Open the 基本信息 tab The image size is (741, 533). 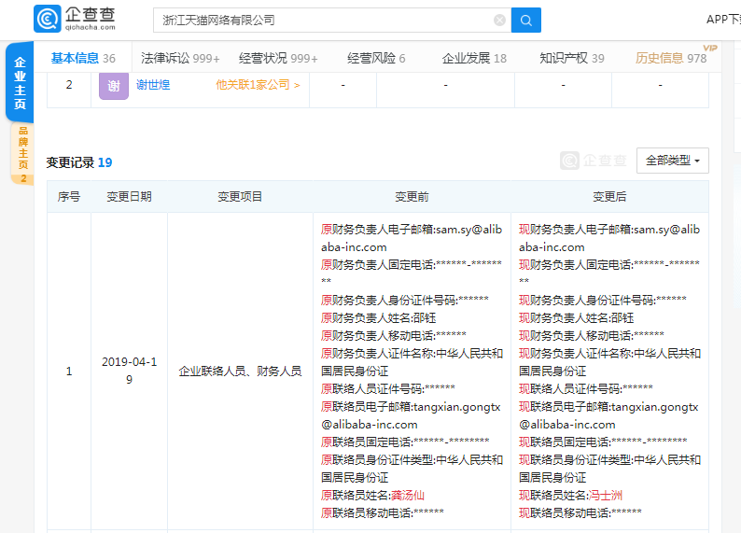(x=83, y=58)
